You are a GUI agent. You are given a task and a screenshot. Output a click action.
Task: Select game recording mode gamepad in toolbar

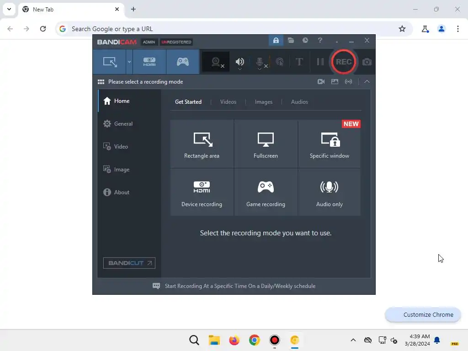(x=183, y=62)
